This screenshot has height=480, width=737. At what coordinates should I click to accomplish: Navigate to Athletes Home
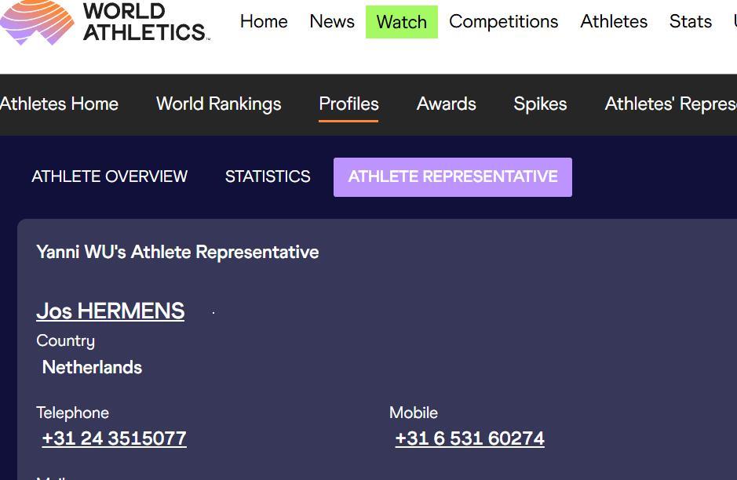60,104
